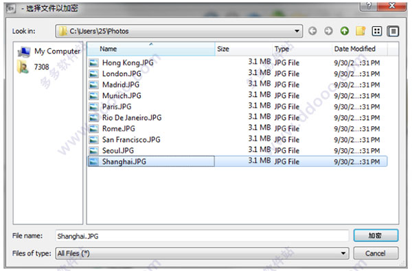Click the dialog help question mark button
412x271 pixels.
pos(368,6)
